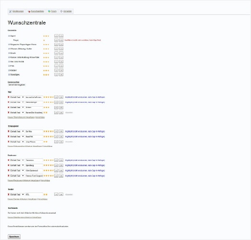Increase rating for the Musik genre
The width and height of the screenshot is (251, 240).
61,53
